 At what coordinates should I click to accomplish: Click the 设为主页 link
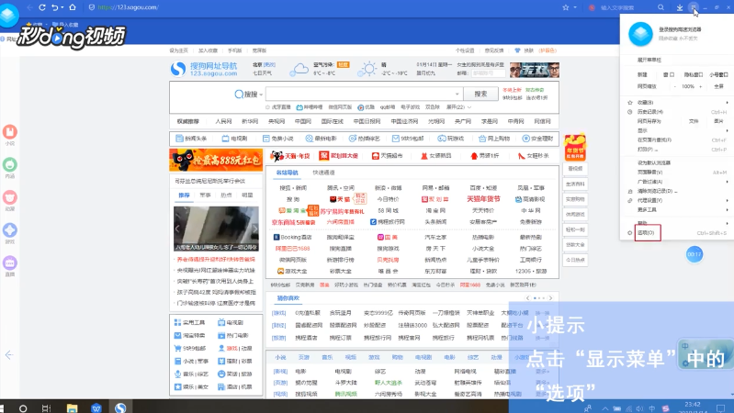click(178, 50)
